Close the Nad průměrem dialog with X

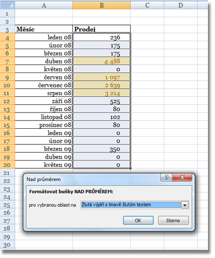182,177
